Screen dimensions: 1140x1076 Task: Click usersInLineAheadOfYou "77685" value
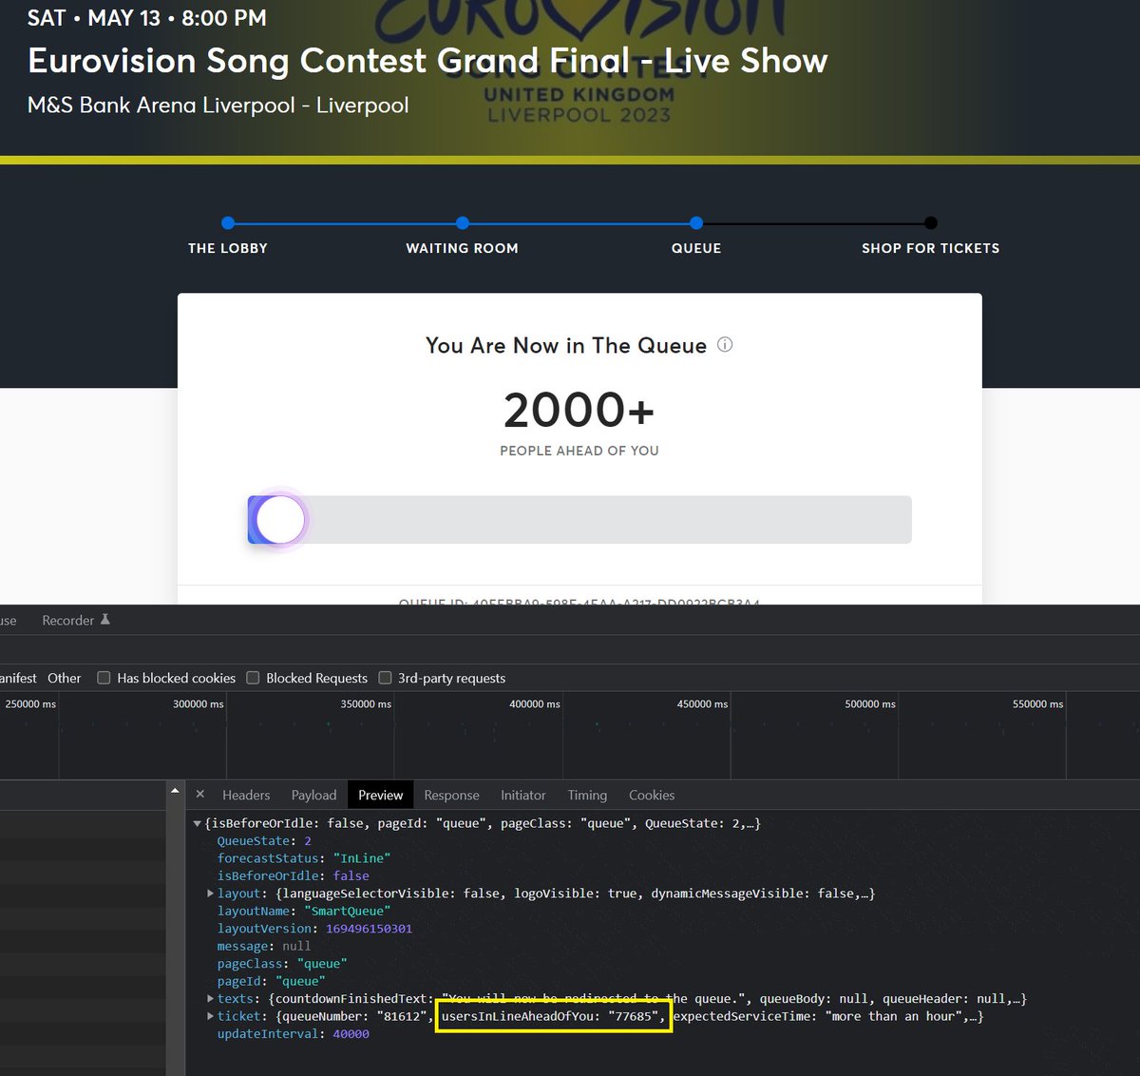tap(634, 1016)
